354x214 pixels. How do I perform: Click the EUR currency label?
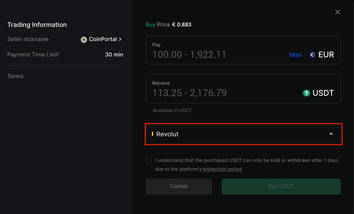(x=326, y=55)
